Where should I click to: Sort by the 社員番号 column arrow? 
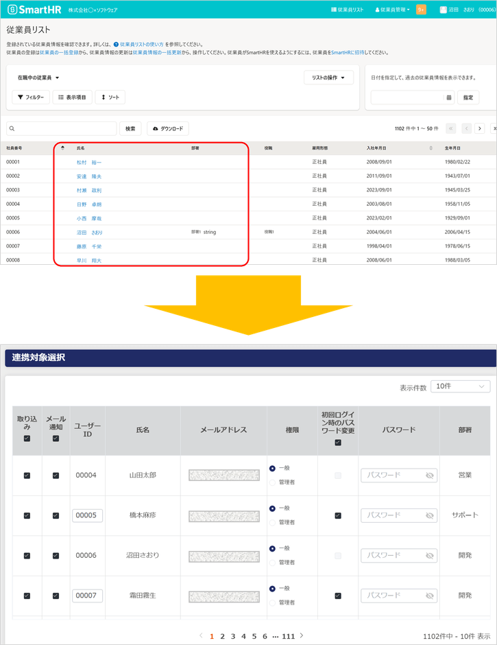tap(62, 148)
